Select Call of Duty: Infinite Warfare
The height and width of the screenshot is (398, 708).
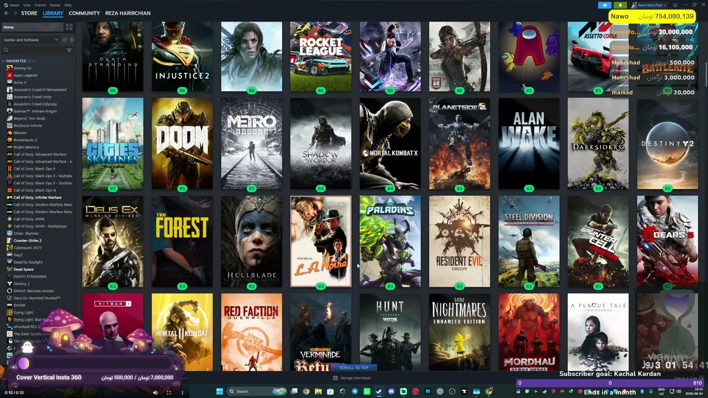coord(38,197)
